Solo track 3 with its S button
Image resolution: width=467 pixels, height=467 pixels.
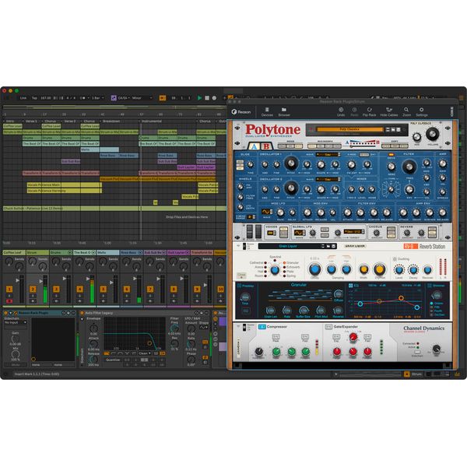tap(56, 296)
